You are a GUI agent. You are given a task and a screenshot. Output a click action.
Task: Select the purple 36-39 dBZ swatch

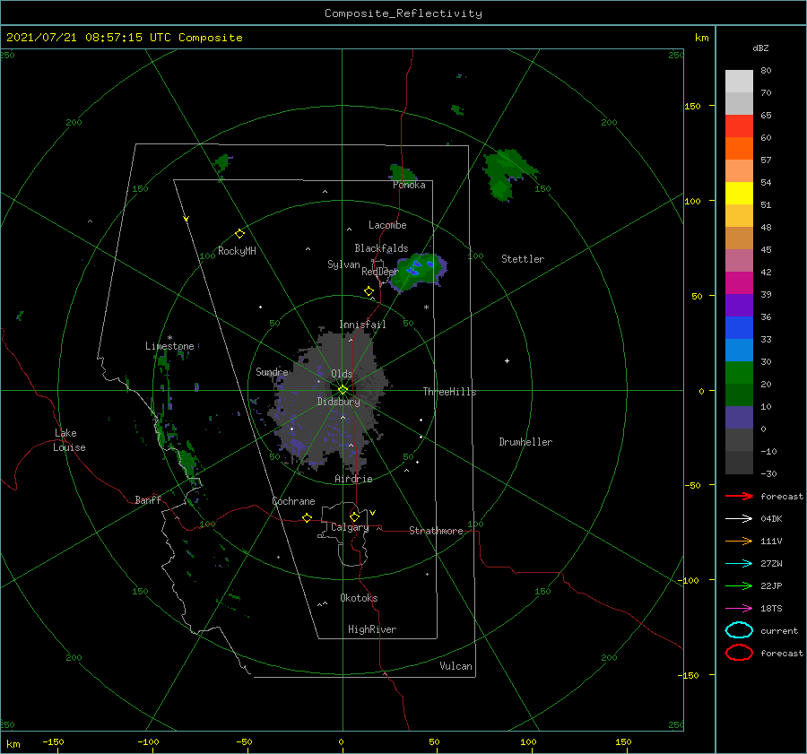click(739, 305)
